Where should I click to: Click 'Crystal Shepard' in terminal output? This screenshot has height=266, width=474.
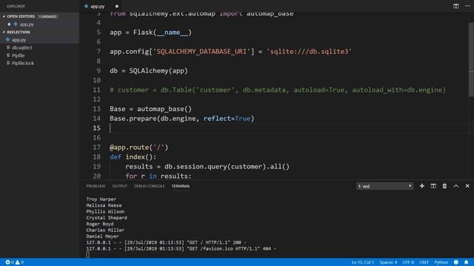click(x=107, y=217)
